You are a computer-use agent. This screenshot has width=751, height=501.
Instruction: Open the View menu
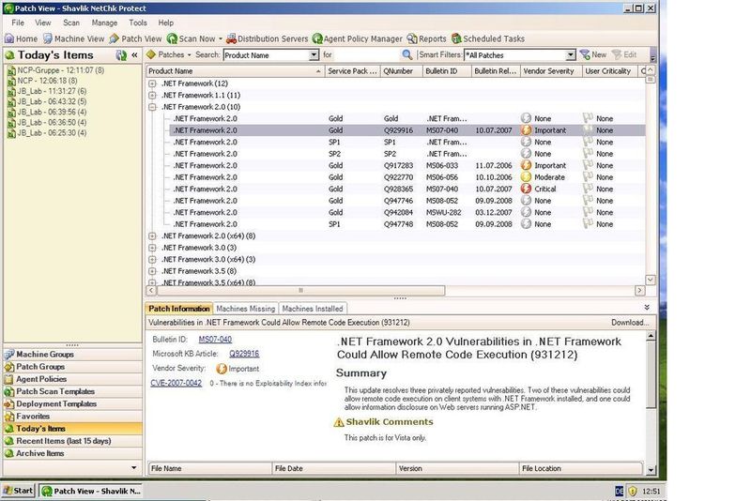[x=42, y=23]
